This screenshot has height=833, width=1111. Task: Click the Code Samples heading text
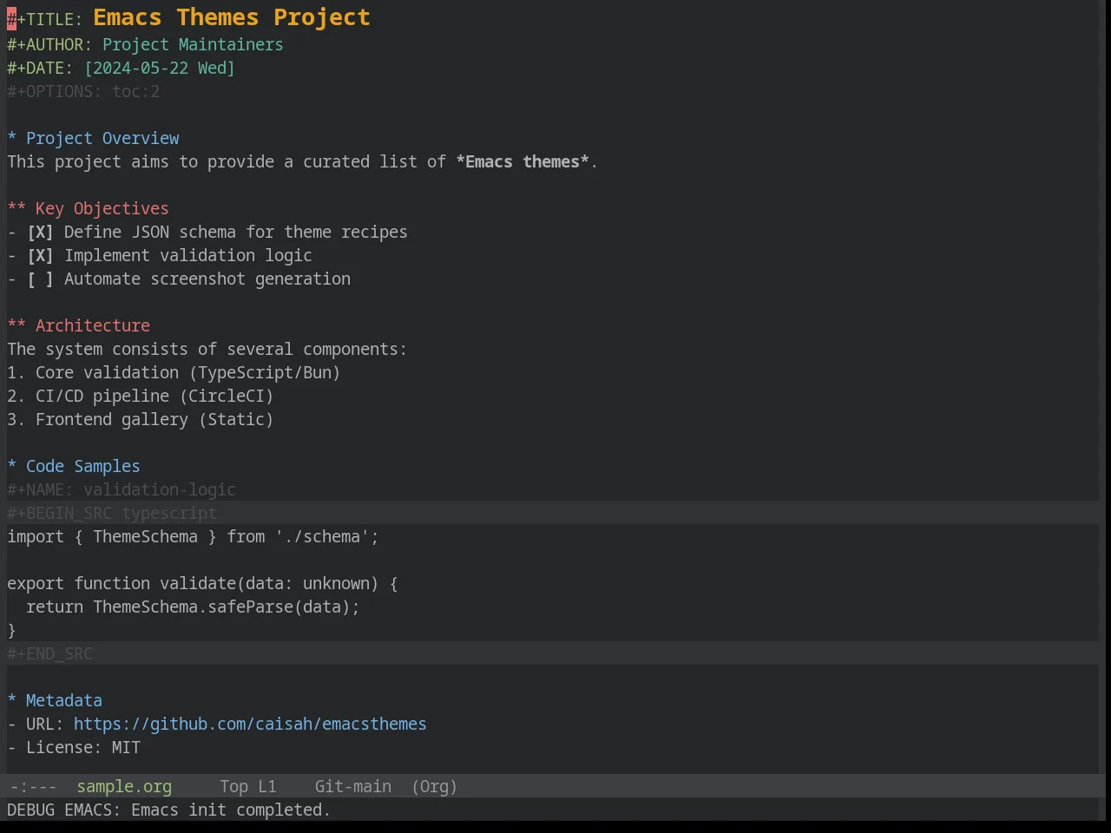coord(83,466)
